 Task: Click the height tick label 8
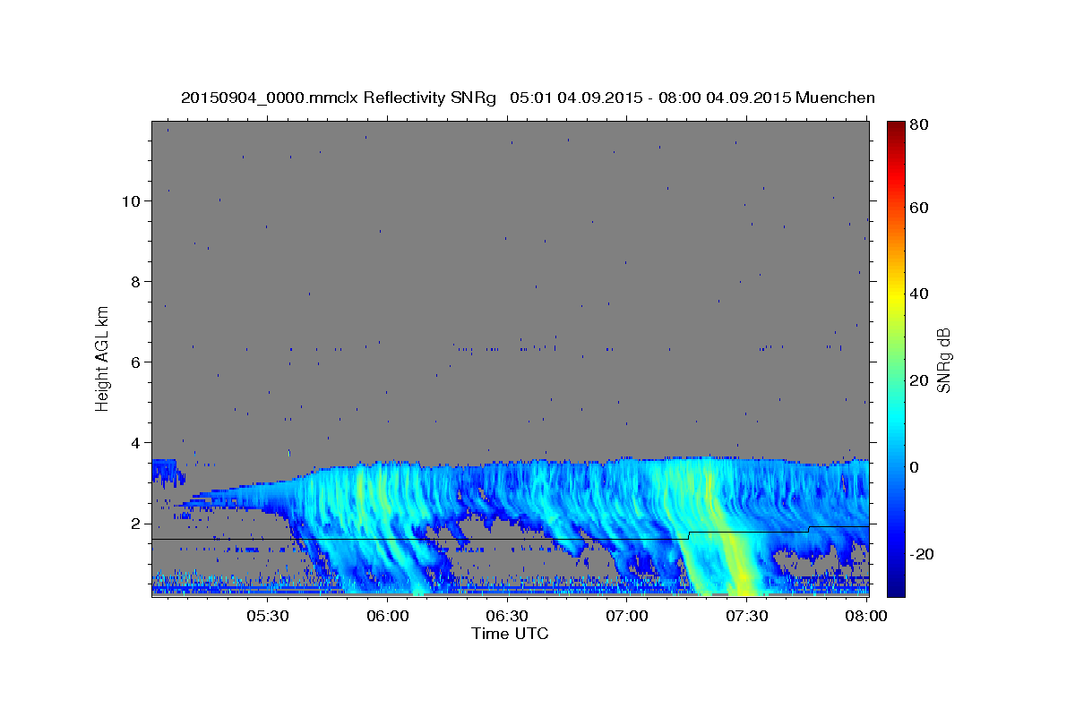[x=136, y=281]
